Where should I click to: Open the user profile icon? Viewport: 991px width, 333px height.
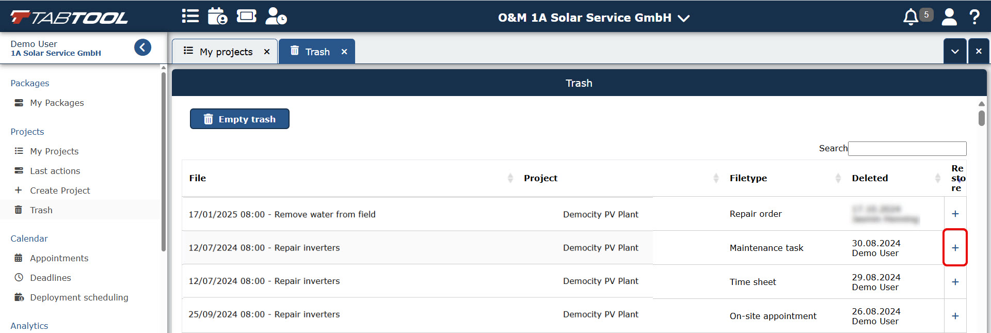coord(949,17)
